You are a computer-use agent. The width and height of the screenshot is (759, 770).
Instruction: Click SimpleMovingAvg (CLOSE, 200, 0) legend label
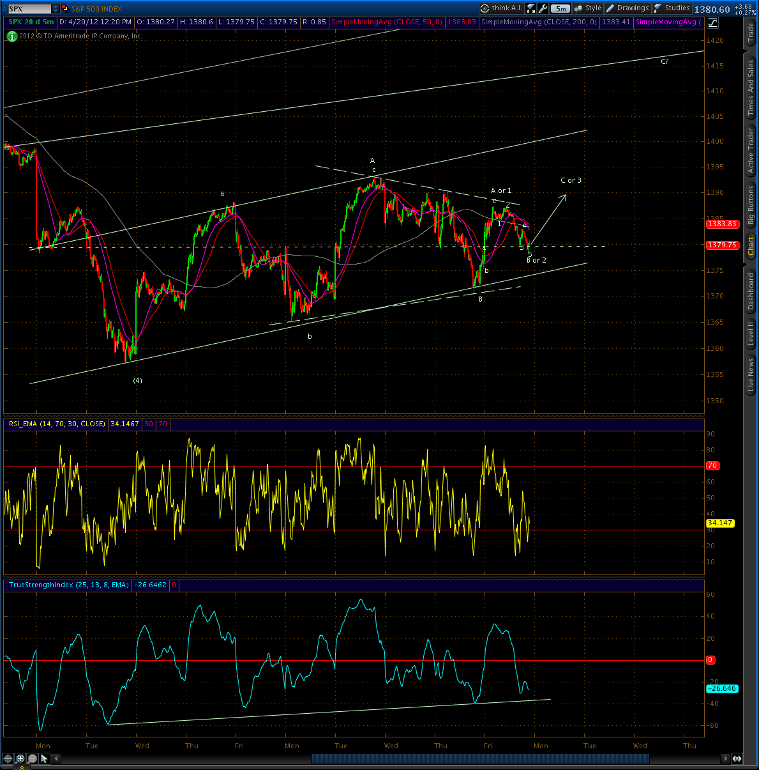tap(539, 22)
